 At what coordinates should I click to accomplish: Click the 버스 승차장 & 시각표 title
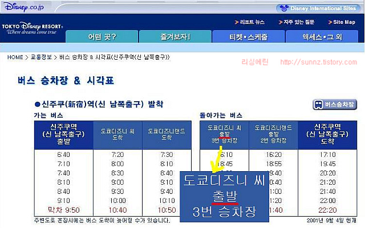66,81
